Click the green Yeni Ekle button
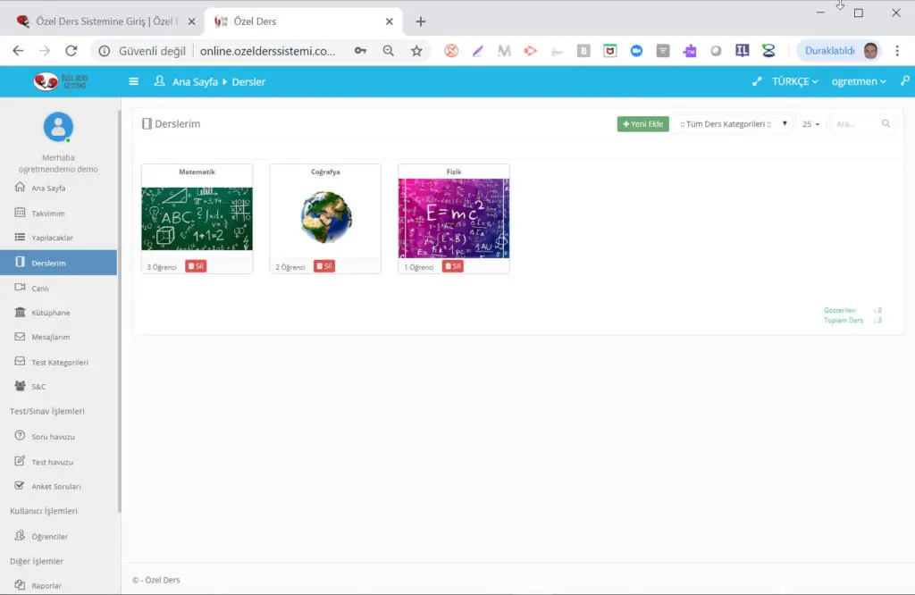This screenshot has height=595, width=915. click(642, 124)
